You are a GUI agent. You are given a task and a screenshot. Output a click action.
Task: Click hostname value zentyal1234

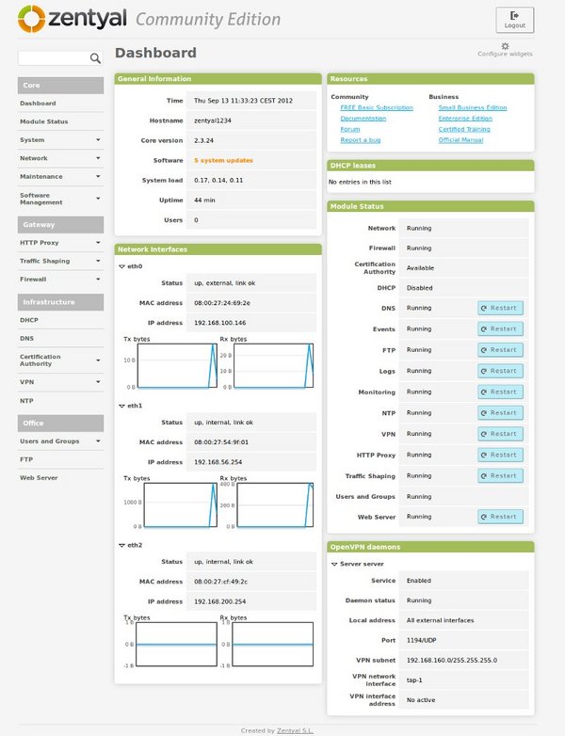click(212, 120)
